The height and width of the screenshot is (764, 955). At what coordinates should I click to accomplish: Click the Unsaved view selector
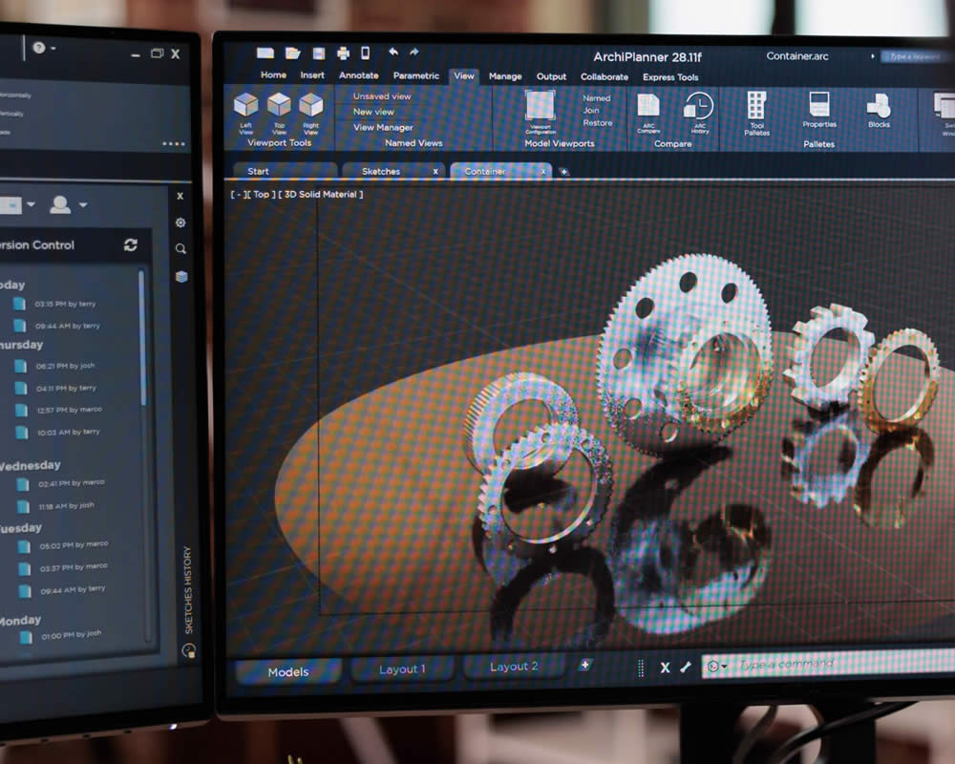pos(382,96)
